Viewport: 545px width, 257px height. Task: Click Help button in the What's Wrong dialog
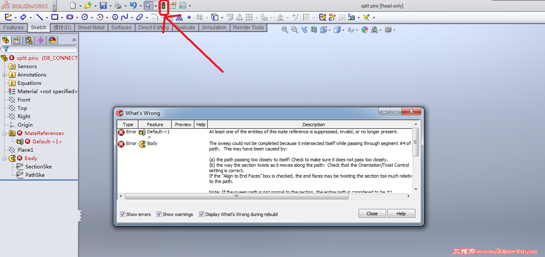[401, 214]
